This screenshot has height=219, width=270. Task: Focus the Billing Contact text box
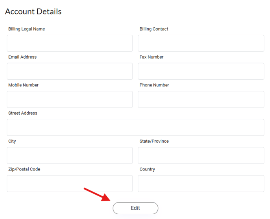pos(201,43)
